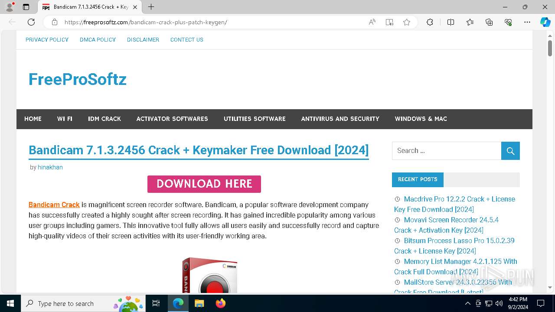
Task: Open the tab actions menu icon
Action: (26, 7)
